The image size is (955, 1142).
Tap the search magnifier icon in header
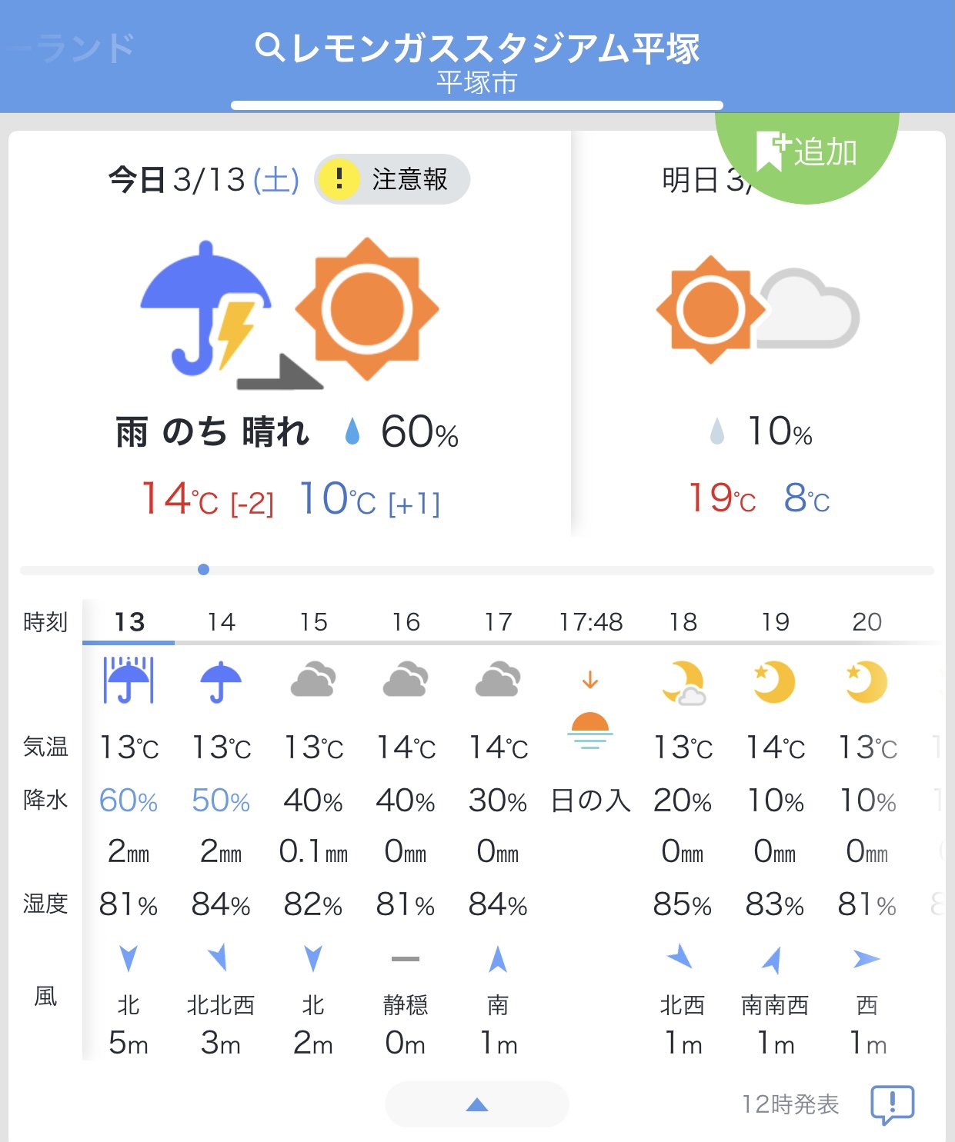pos(269,48)
